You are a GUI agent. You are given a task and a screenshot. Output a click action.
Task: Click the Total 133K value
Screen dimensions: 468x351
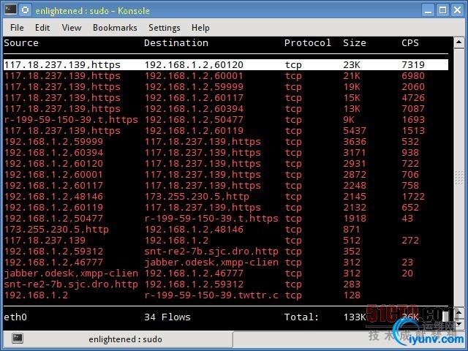tap(354, 317)
